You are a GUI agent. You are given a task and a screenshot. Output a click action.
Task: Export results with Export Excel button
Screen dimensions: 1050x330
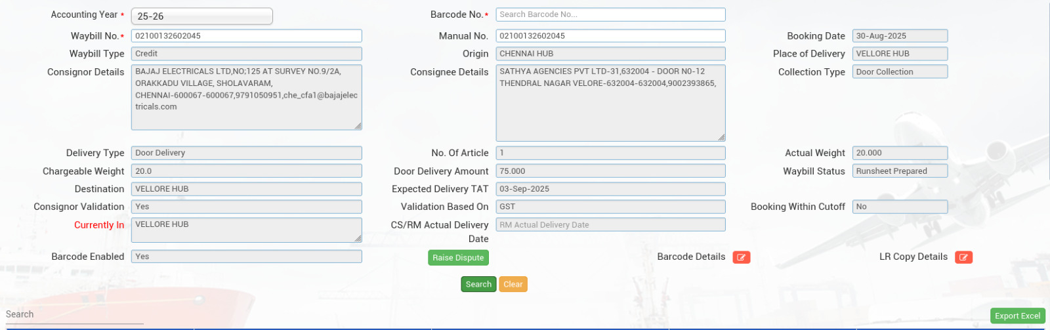click(x=1017, y=316)
